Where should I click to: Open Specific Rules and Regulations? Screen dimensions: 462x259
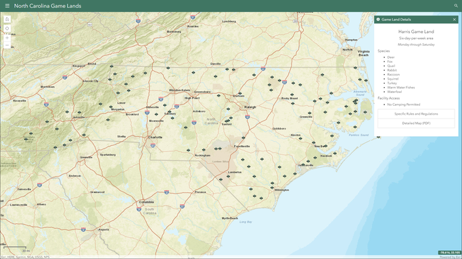pyautogui.click(x=416, y=113)
